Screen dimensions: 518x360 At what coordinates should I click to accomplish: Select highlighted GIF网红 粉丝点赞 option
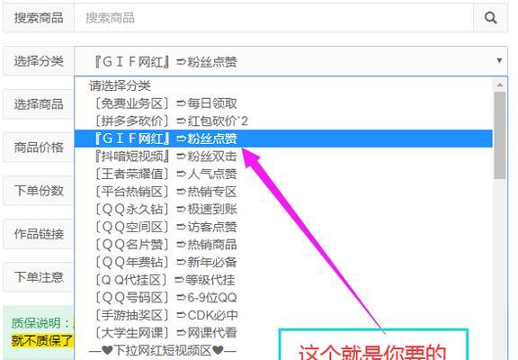point(283,139)
